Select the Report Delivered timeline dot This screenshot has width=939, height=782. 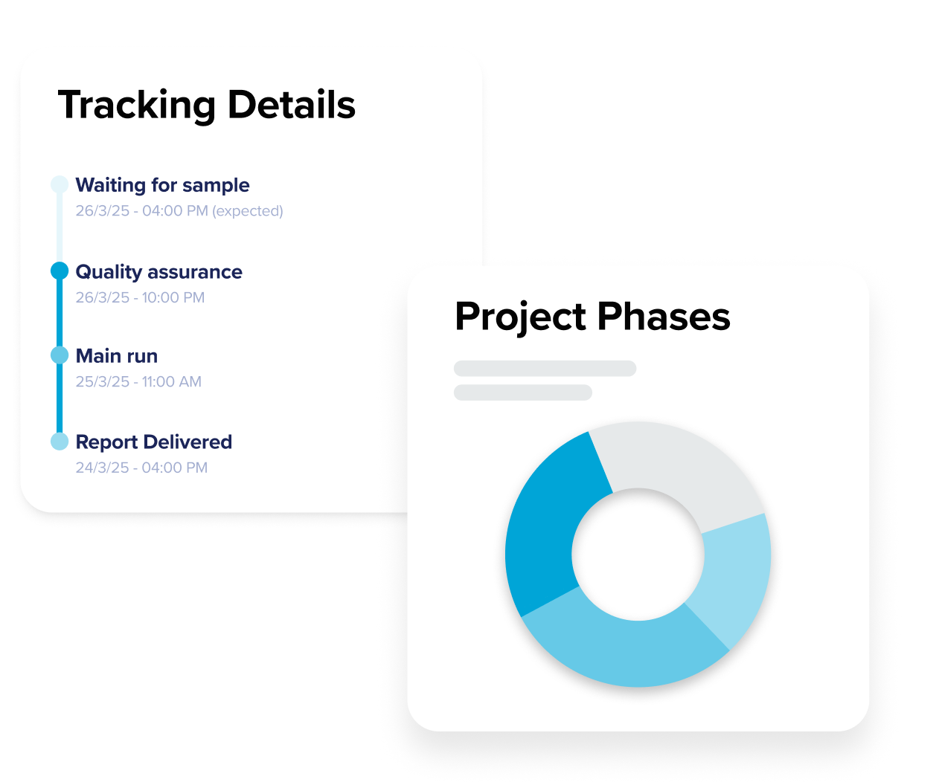coord(60,442)
